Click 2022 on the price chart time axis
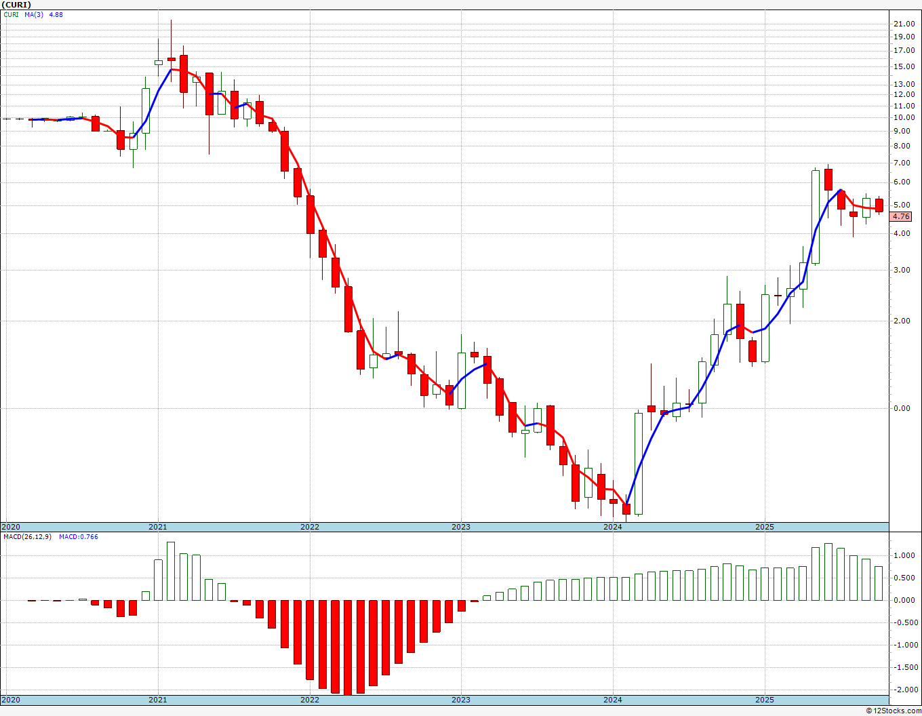The height and width of the screenshot is (716, 922). pyautogui.click(x=310, y=527)
